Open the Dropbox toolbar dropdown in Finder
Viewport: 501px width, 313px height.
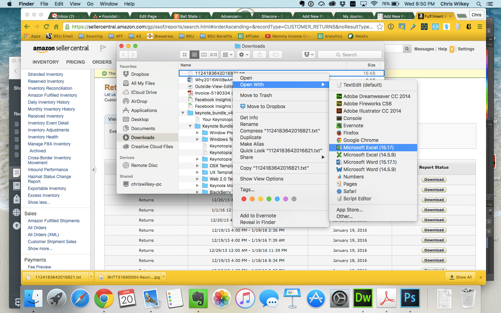(309, 55)
